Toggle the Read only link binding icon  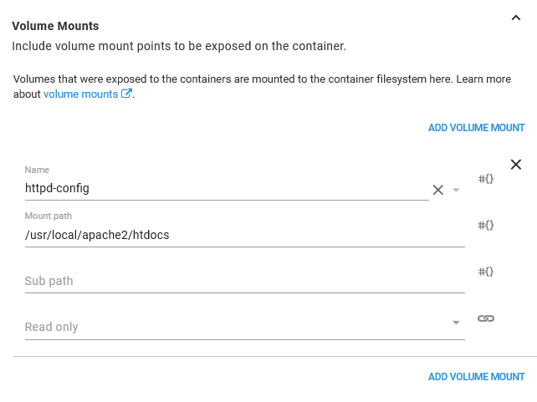[x=486, y=318]
